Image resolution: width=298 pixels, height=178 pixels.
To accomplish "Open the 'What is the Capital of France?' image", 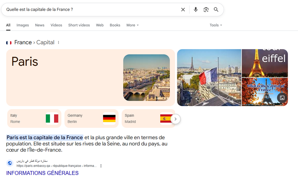I will coord(265,92).
